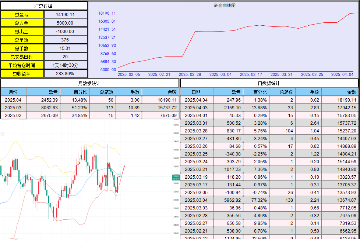Sort monthly table by 月份 column header
Viewport: 360px width, 241px height.
click(x=14, y=92)
